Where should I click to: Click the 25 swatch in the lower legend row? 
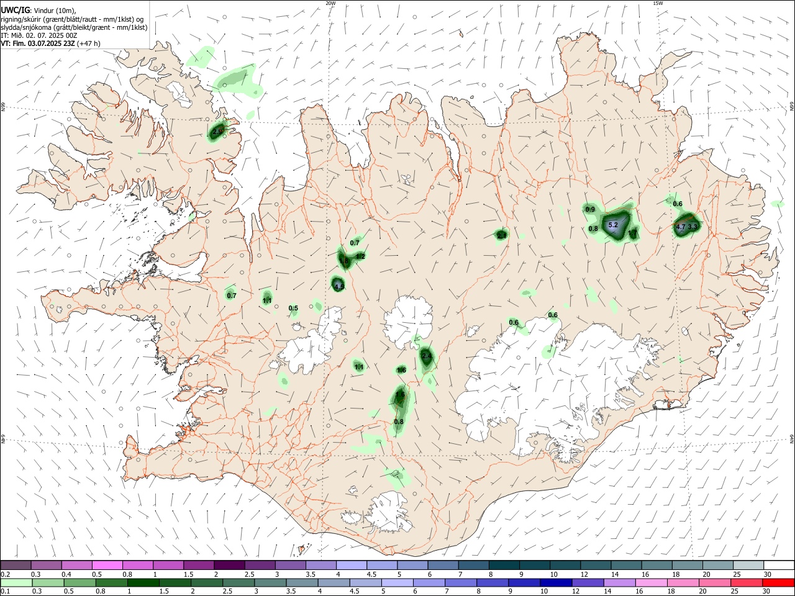pos(746,582)
